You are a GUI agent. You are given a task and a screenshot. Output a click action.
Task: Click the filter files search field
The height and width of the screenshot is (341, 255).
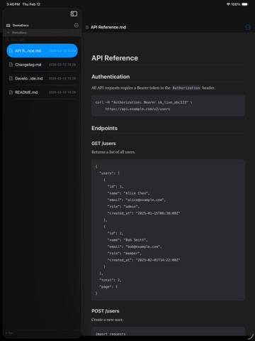(42, 40)
